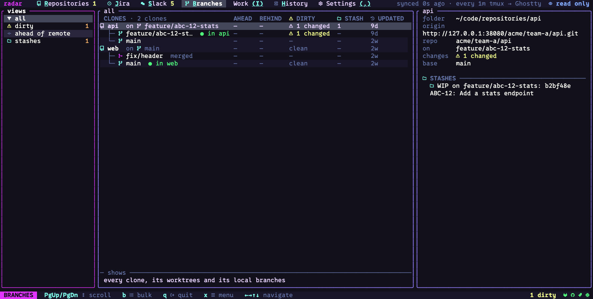The image size is (593, 299).
Task: Click the warning icon beside changes value
Action: click(x=458, y=56)
